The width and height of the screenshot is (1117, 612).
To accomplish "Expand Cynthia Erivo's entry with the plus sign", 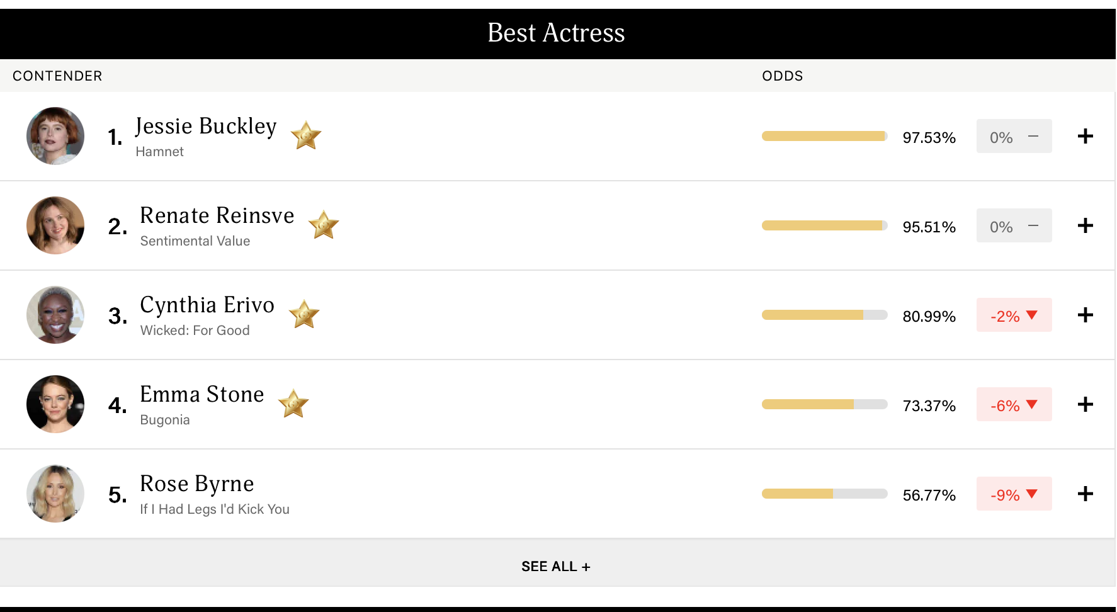I will (1085, 315).
